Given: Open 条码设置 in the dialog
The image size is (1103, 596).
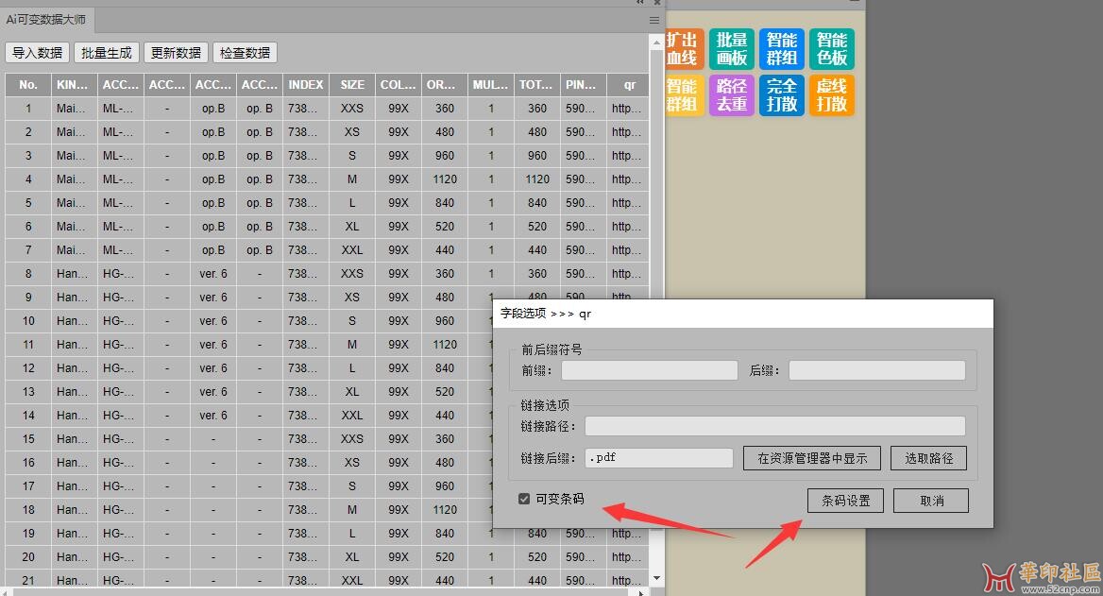Looking at the screenshot, I should pyautogui.click(x=845, y=501).
